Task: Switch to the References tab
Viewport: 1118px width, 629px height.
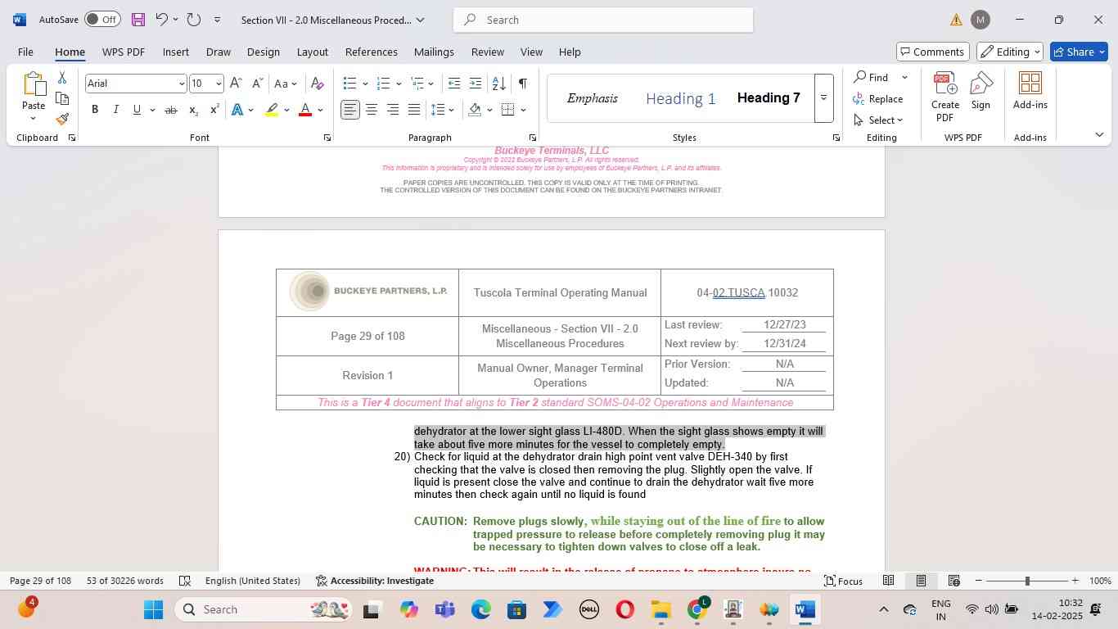Action: click(371, 52)
